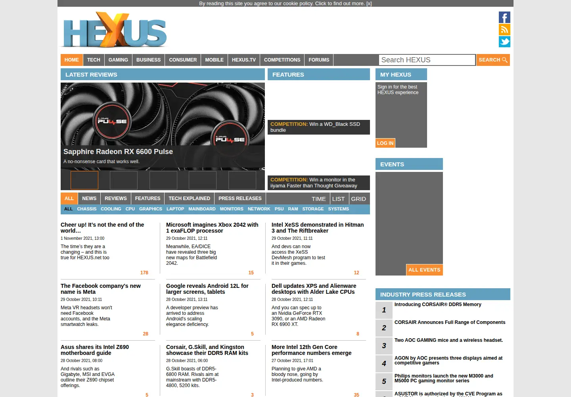Select the first review carousel thumbnail

tap(84, 180)
